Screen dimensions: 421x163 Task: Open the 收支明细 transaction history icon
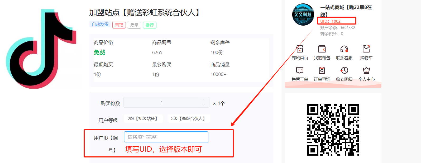point(344,70)
